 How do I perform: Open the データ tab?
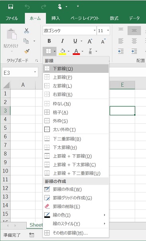pos(134,18)
